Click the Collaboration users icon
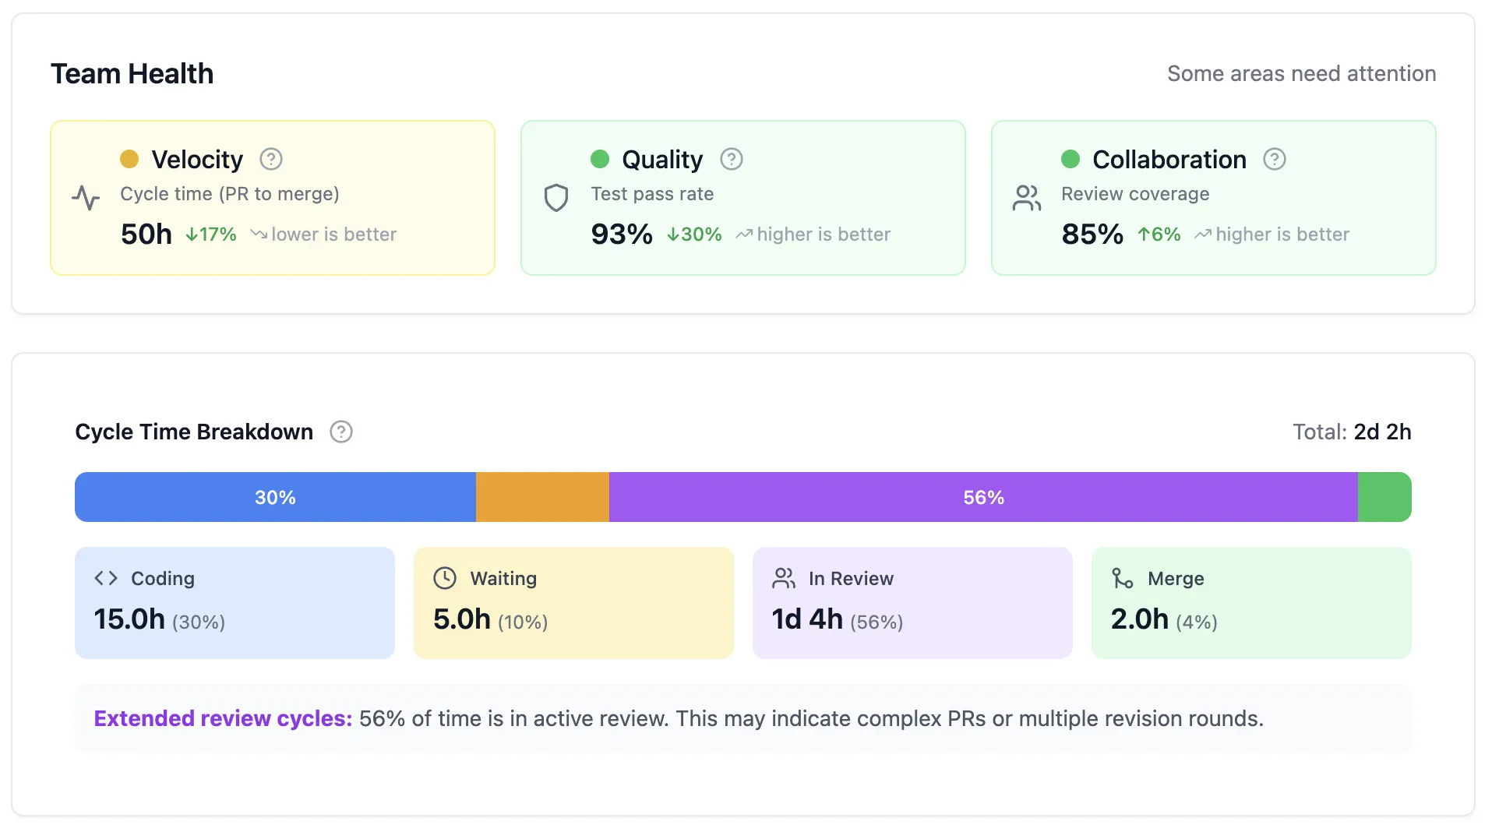Viewport: 1492px width, 832px height. point(1026,198)
